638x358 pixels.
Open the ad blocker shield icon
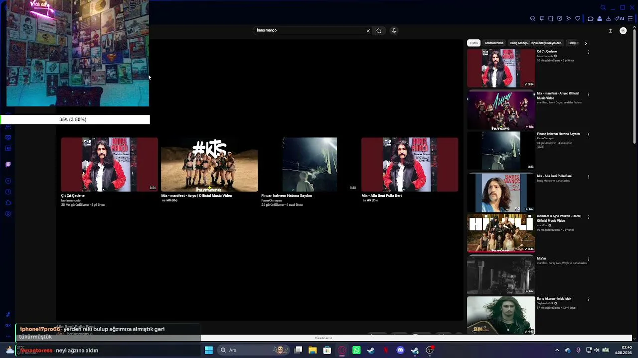click(x=560, y=18)
